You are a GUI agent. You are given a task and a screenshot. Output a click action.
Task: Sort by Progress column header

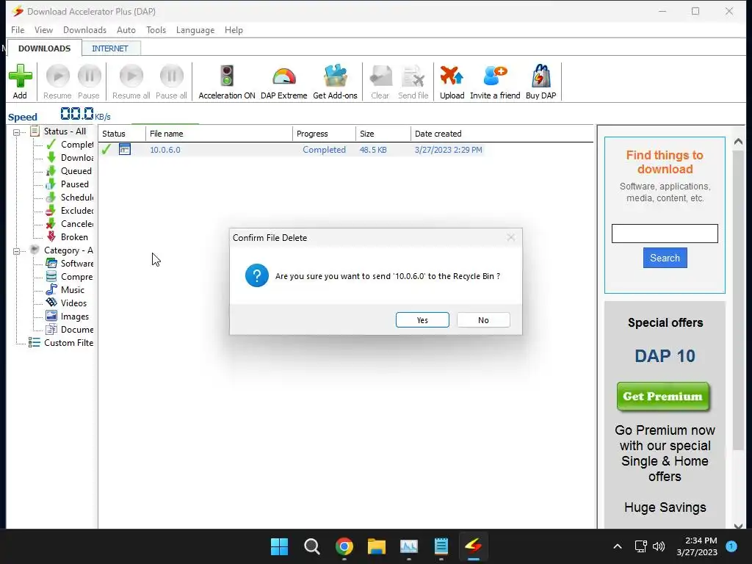324,134
